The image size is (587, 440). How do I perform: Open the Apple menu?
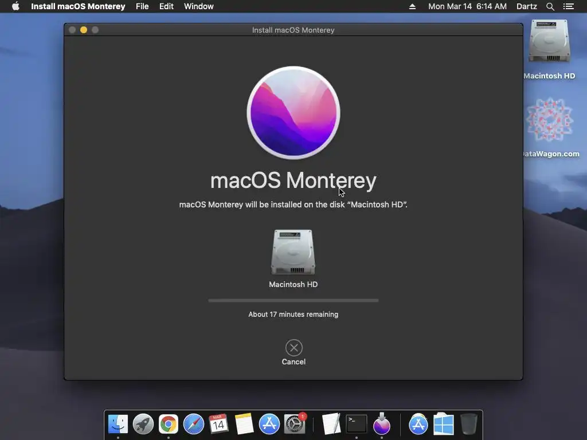point(15,6)
